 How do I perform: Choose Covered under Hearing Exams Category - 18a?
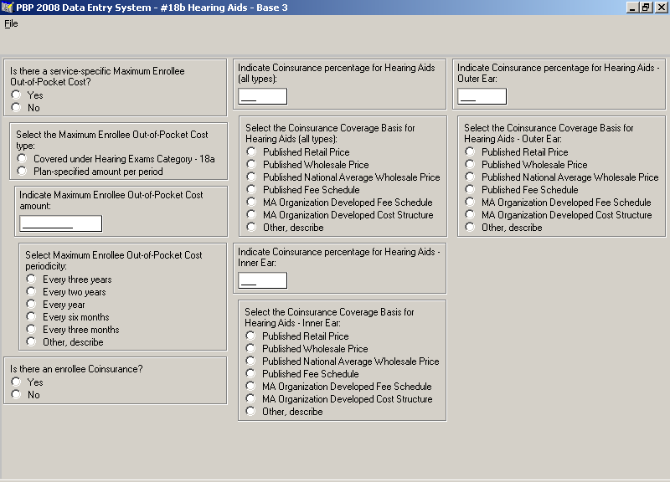22,158
